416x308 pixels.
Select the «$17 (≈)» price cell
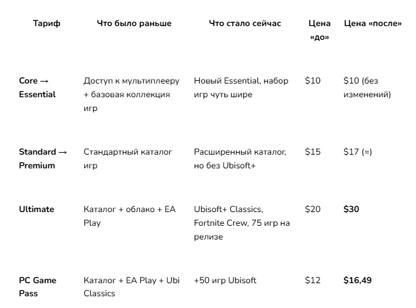357,152
